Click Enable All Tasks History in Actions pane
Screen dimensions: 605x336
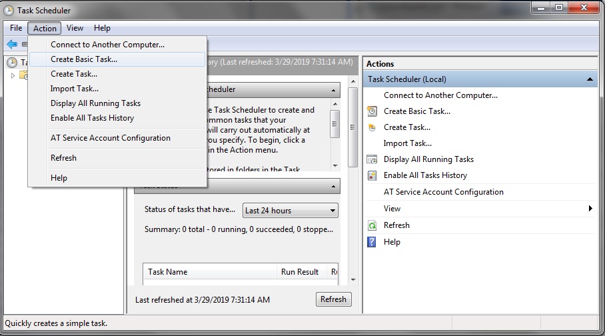point(425,175)
